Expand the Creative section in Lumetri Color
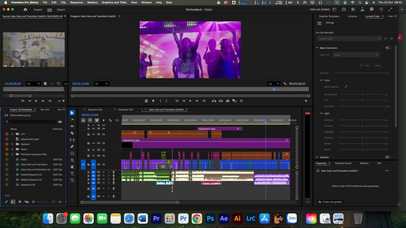The image size is (406, 228). click(x=317, y=157)
